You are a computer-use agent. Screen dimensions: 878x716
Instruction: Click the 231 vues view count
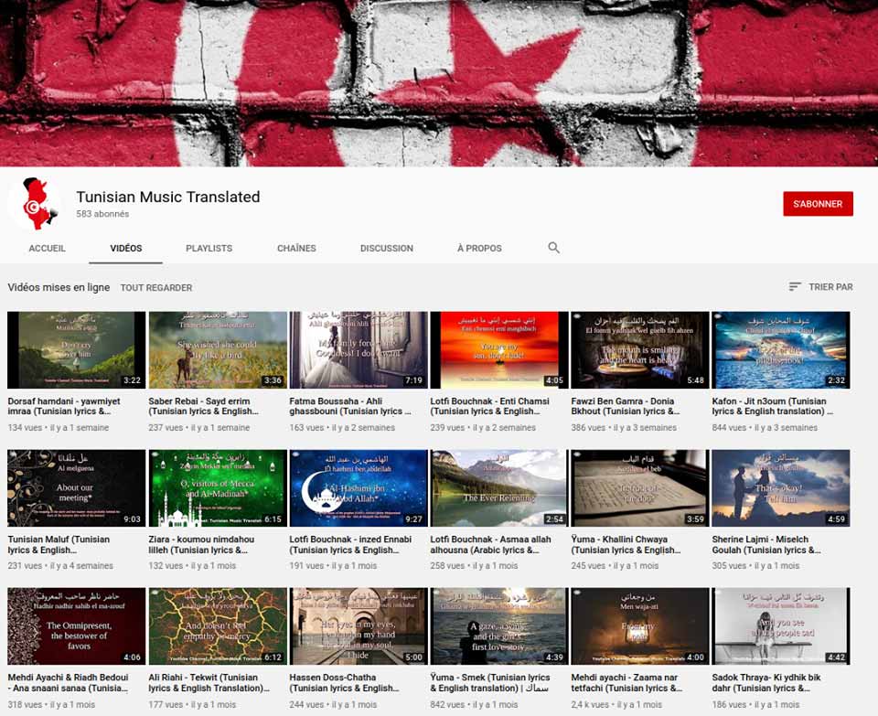[25, 566]
